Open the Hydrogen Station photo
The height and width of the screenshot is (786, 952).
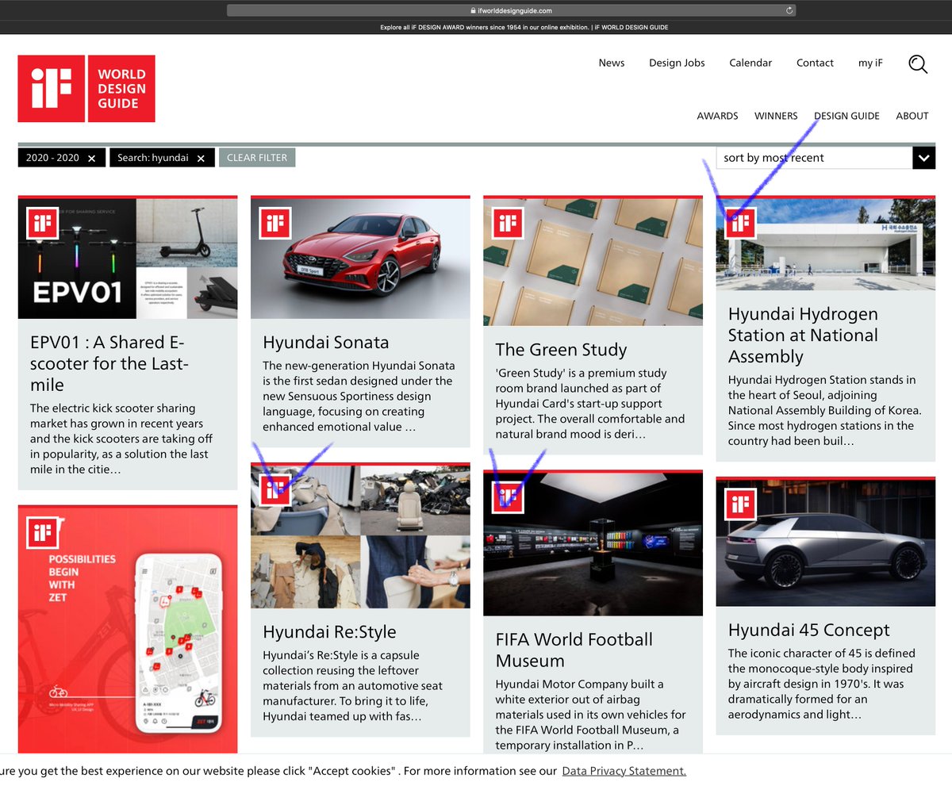pos(826,244)
